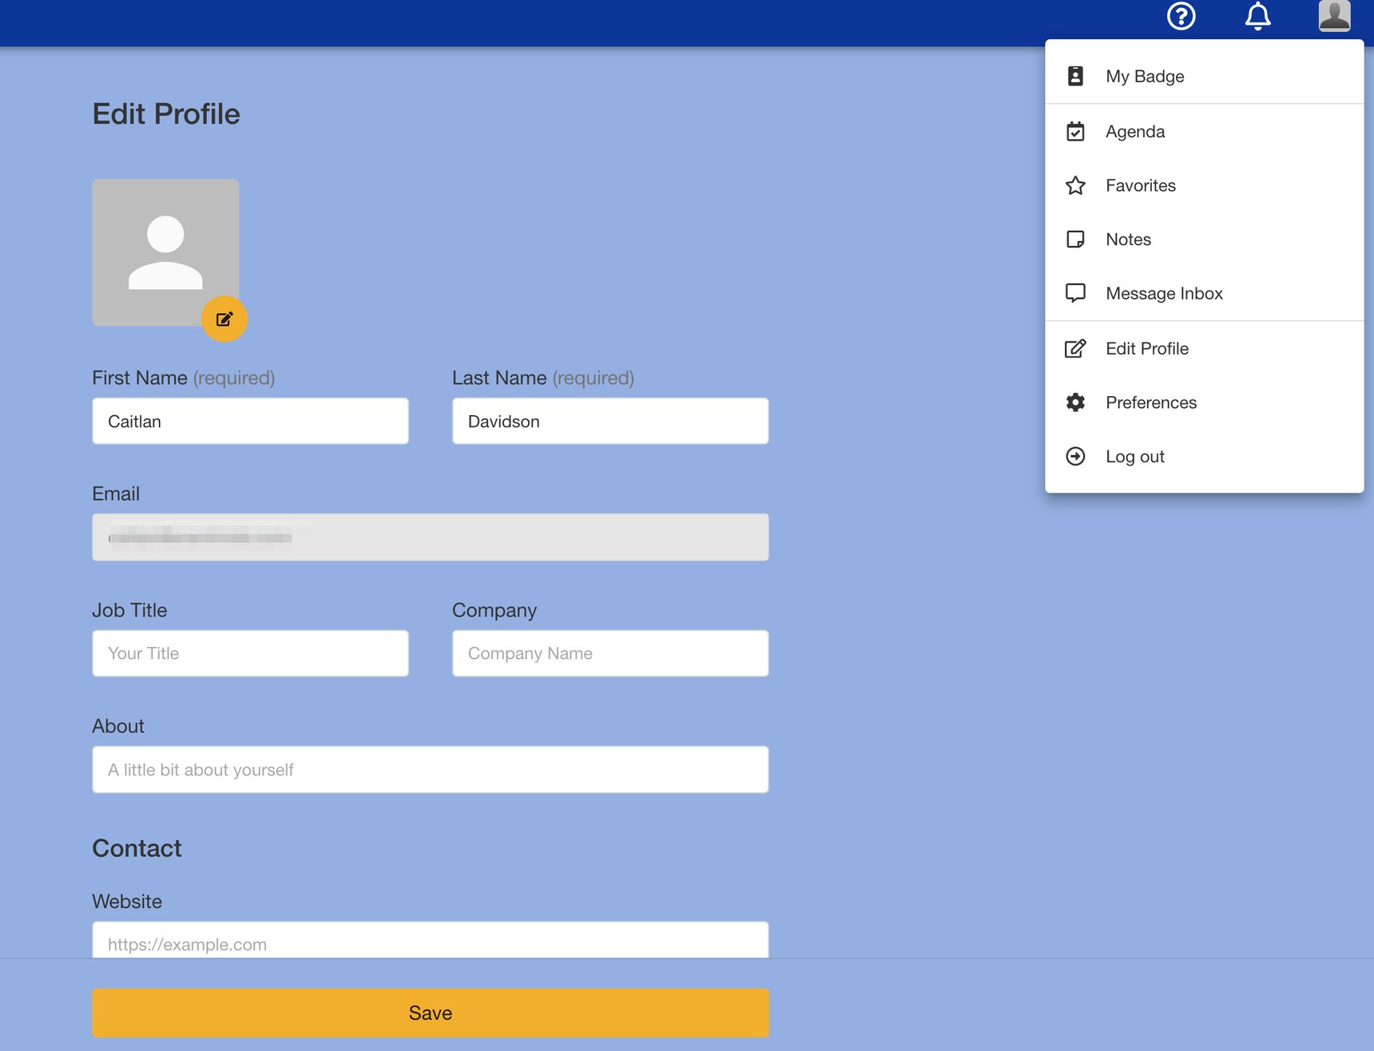
Task: Select the Notes icon
Action: (x=1076, y=239)
